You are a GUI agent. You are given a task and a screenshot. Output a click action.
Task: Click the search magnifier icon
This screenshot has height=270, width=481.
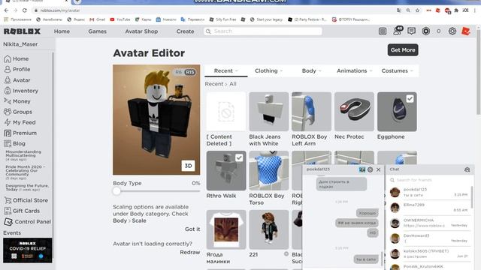[x=208, y=31]
